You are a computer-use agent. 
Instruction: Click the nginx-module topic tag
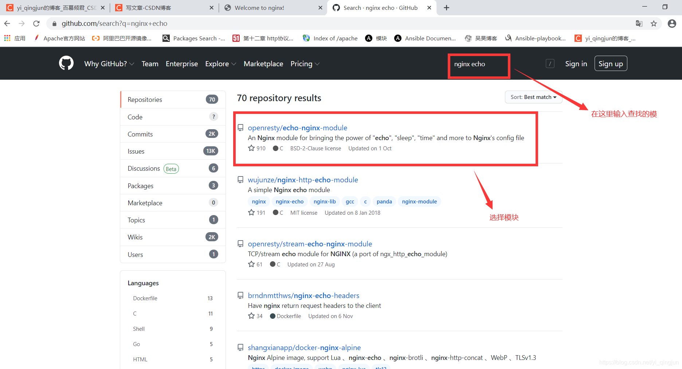[419, 202]
